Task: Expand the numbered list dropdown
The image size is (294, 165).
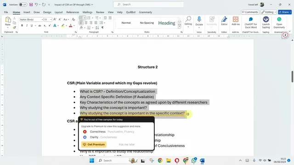Action: [92, 18]
